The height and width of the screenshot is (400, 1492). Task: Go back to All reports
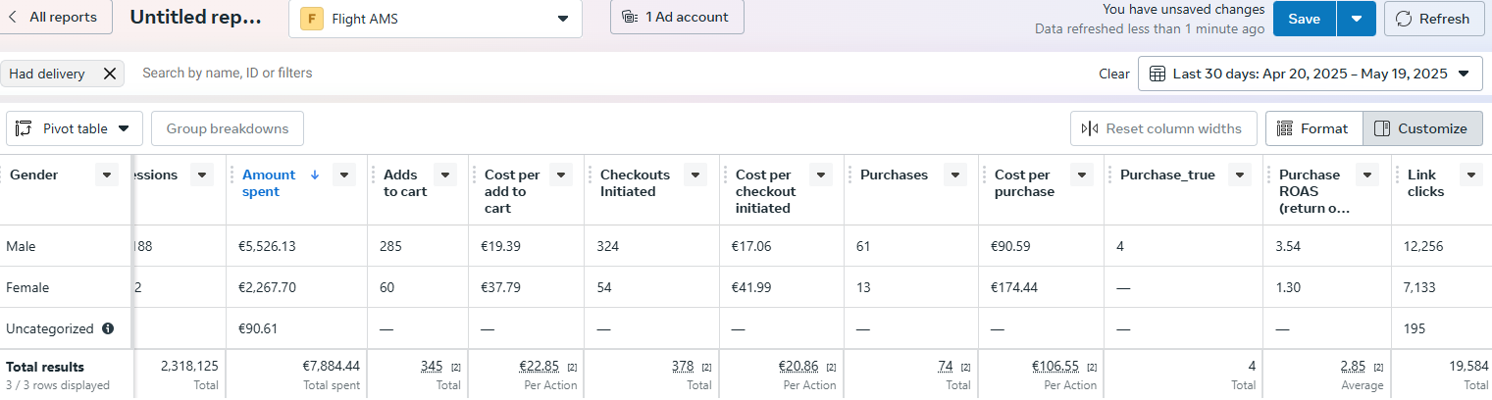coord(56,17)
